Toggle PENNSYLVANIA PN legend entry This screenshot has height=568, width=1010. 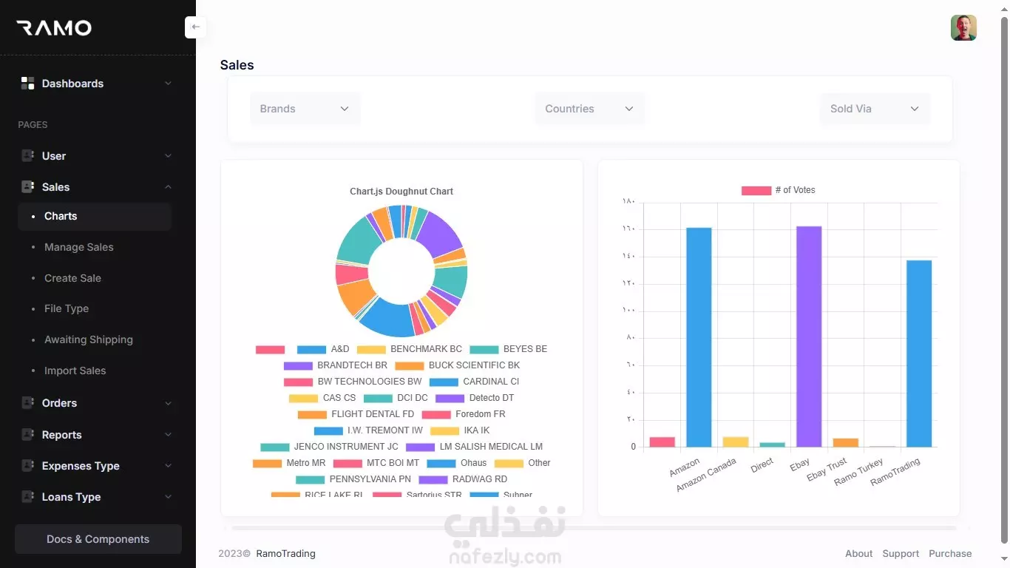coord(353,479)
